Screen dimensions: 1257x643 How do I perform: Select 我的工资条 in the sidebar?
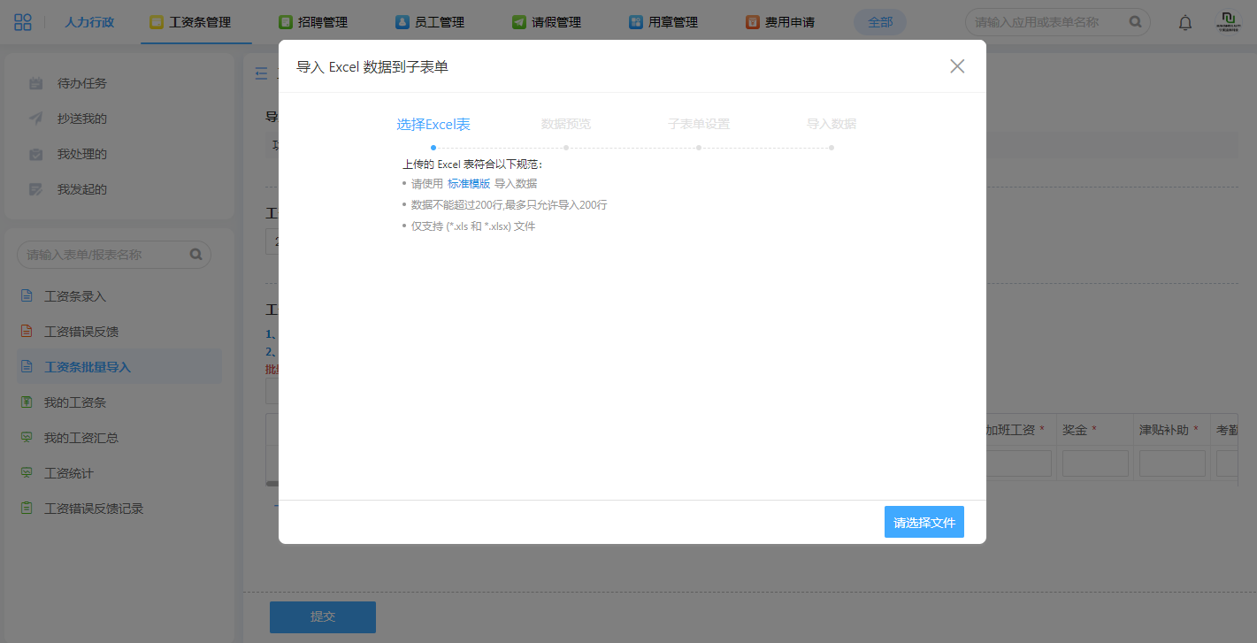[75, 402]
